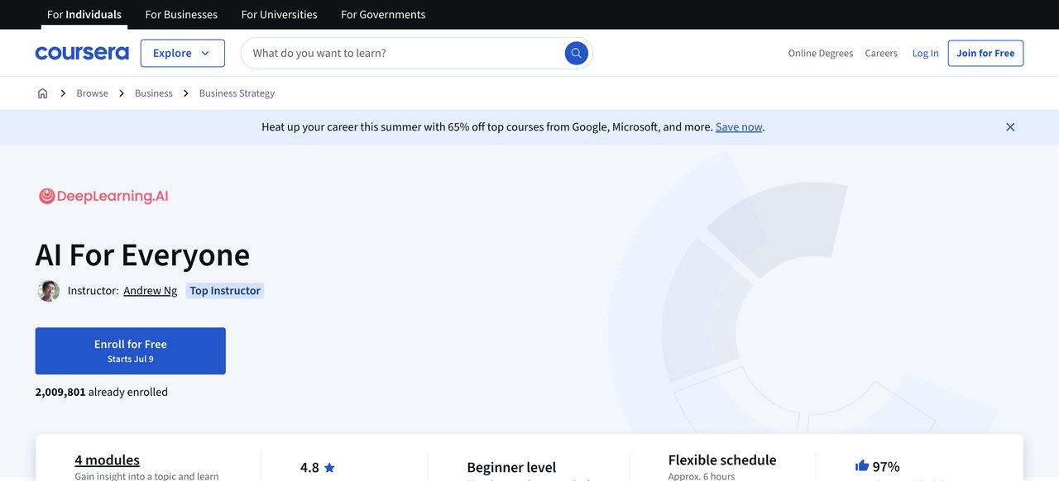Image resolution: width=1059 pixels, height=481 pixels.
Task: Enroll for Free in the course
Action: click(130, 350)
